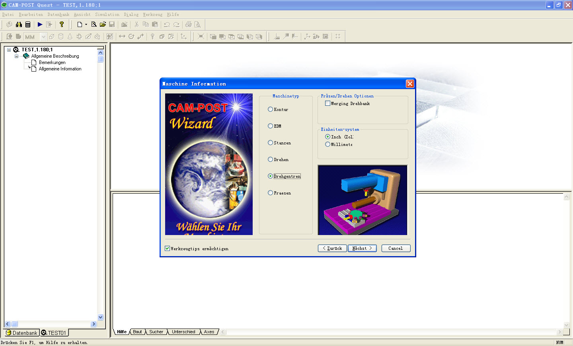The image size is (573, 346).
Task: Open the Dialog menu
Action: tap(131, 14)
